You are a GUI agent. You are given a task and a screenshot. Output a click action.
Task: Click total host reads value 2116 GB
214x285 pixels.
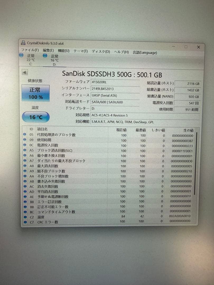pos(188,84)
